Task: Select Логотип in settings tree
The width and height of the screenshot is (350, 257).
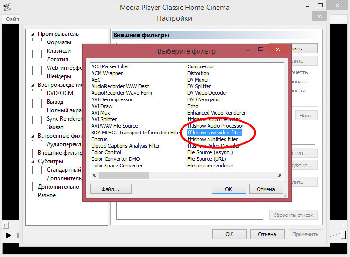Action: [58, 59]
